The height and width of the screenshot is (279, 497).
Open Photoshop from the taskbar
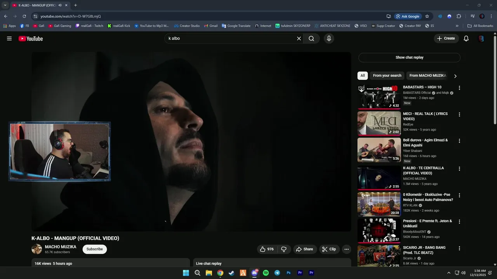[288, 273]
